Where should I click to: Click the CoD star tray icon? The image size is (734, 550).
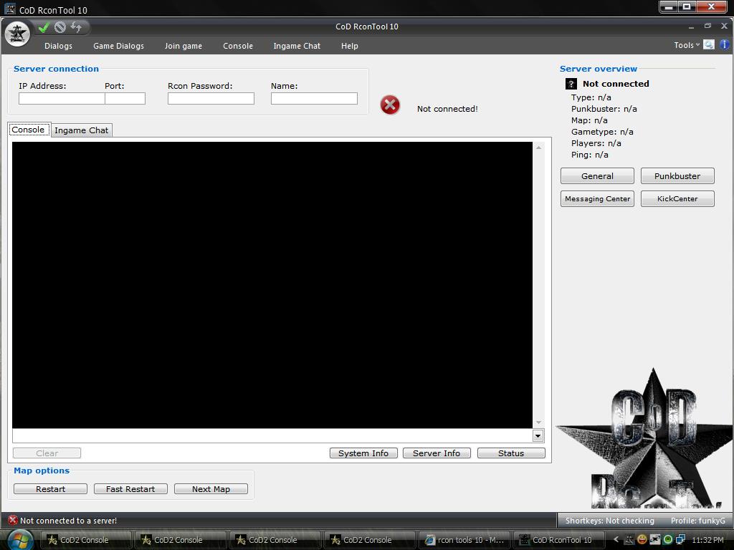pos(629,539)
